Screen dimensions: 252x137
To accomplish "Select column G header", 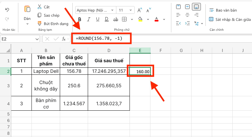I will pos(181,51).
